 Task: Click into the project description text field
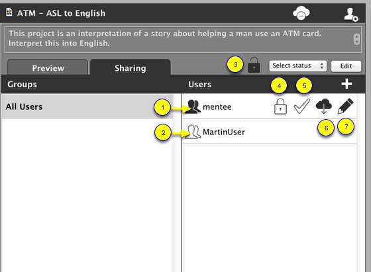coord(179,40)
